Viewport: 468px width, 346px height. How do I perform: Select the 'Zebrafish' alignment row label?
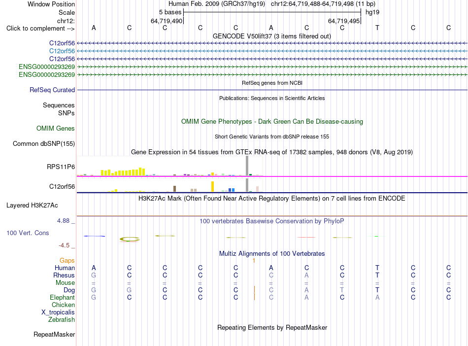[x=62, y=320]
